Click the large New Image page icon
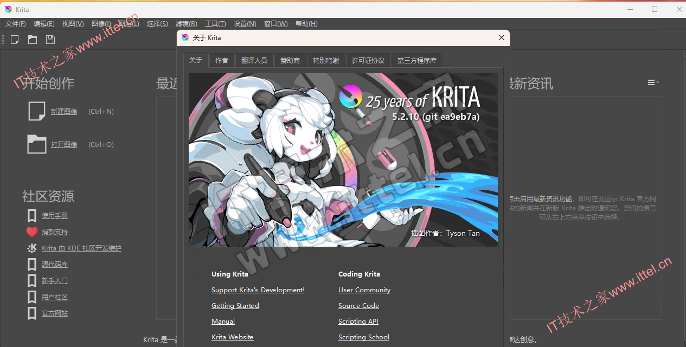The height and width of the screenshot is (347, 686). 37,111
